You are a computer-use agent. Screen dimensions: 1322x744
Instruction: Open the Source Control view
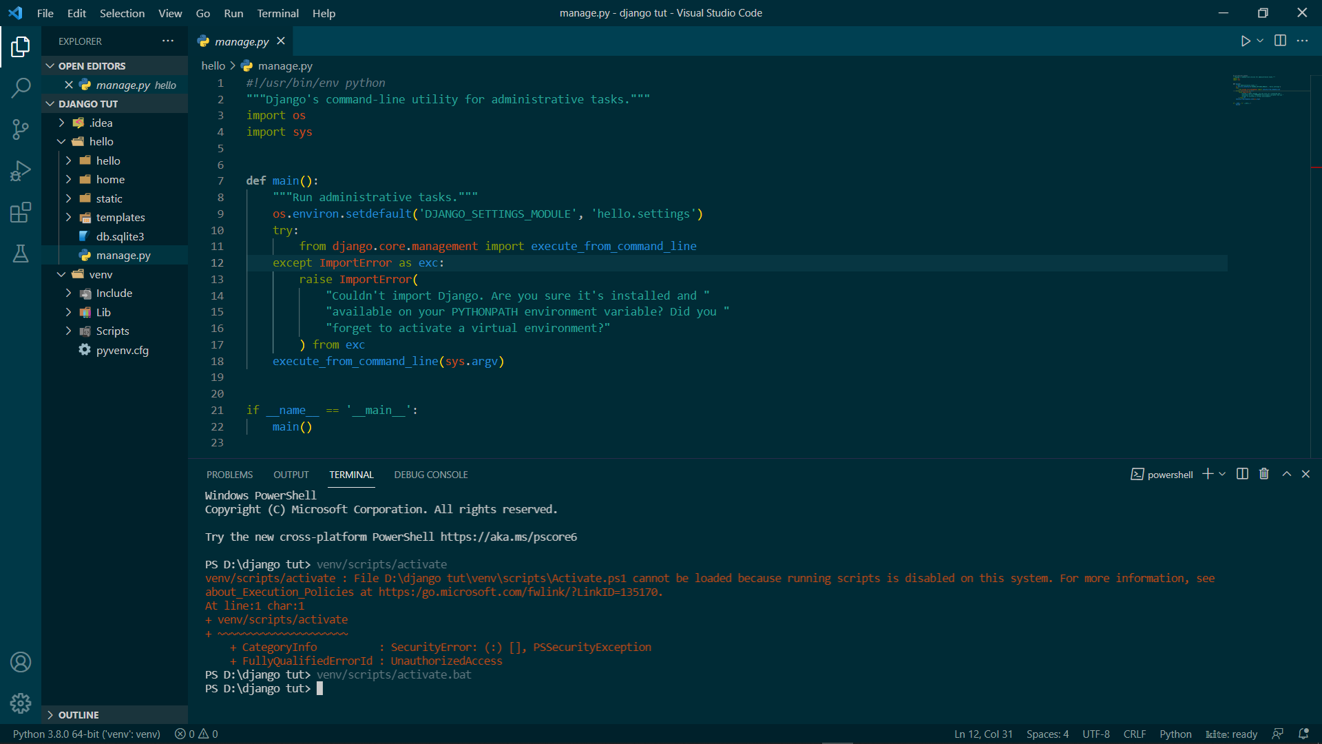(21, 129)
